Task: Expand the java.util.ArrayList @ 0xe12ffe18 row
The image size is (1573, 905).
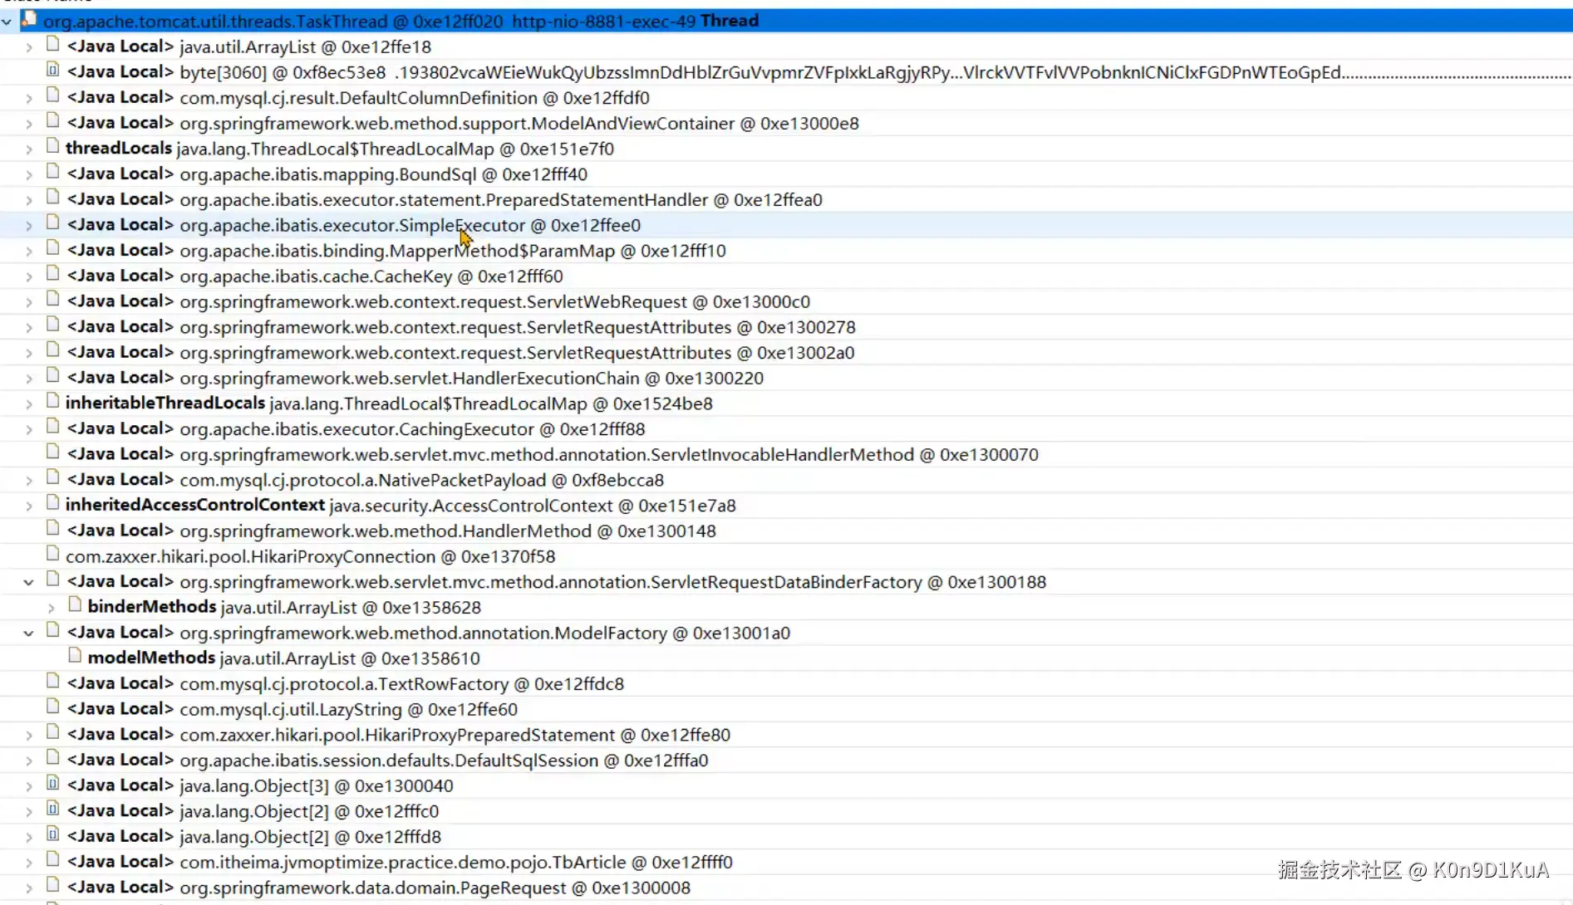Action: click(x=29, y=47)
